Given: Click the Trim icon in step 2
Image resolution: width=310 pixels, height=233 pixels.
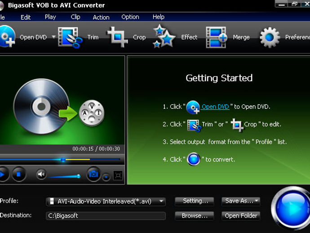Looking at the screenshot, I should coord(194,125).
